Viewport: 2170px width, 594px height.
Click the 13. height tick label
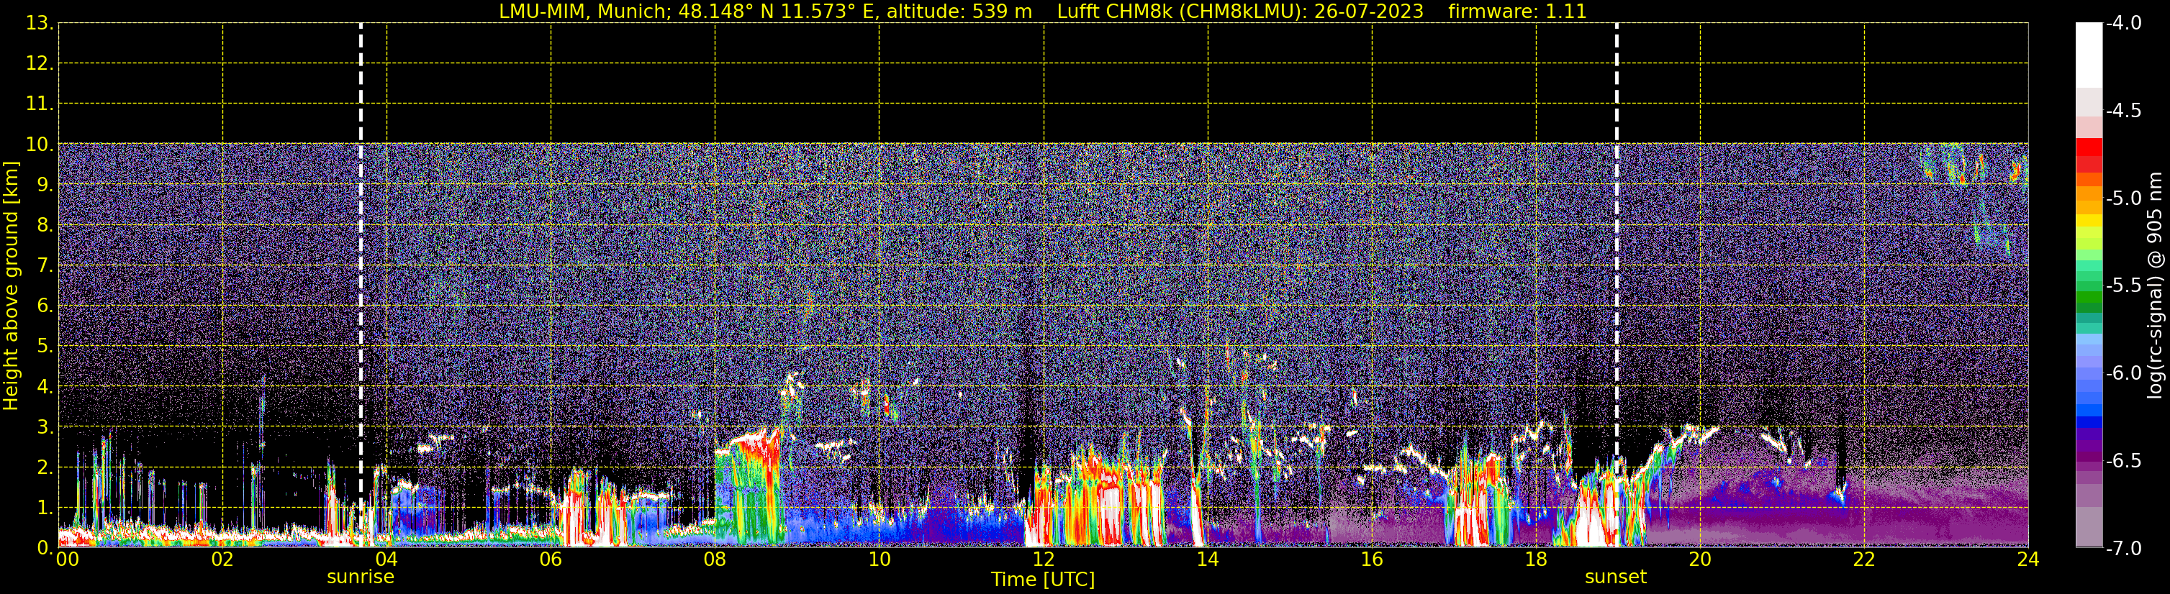coord(40,23)
